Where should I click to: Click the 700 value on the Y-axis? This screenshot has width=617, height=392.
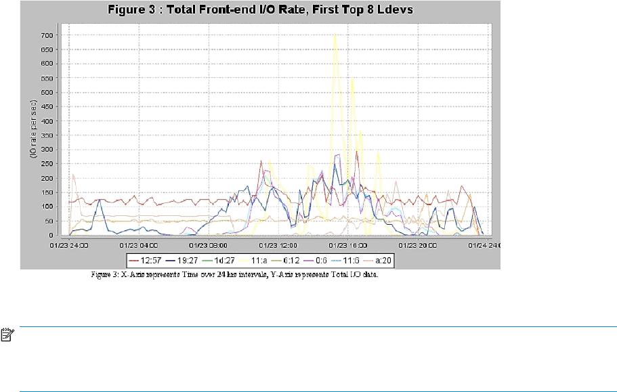tap(47, 35)
